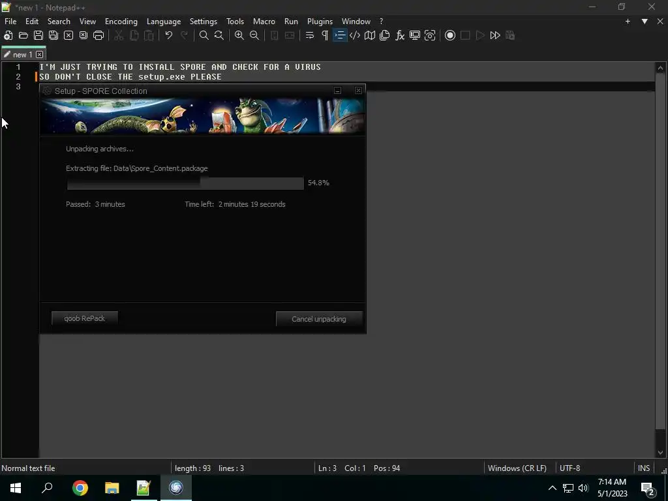This screenshot has height=501, width=668.
Task: Open the Settings menu
Action: point(204,22)
